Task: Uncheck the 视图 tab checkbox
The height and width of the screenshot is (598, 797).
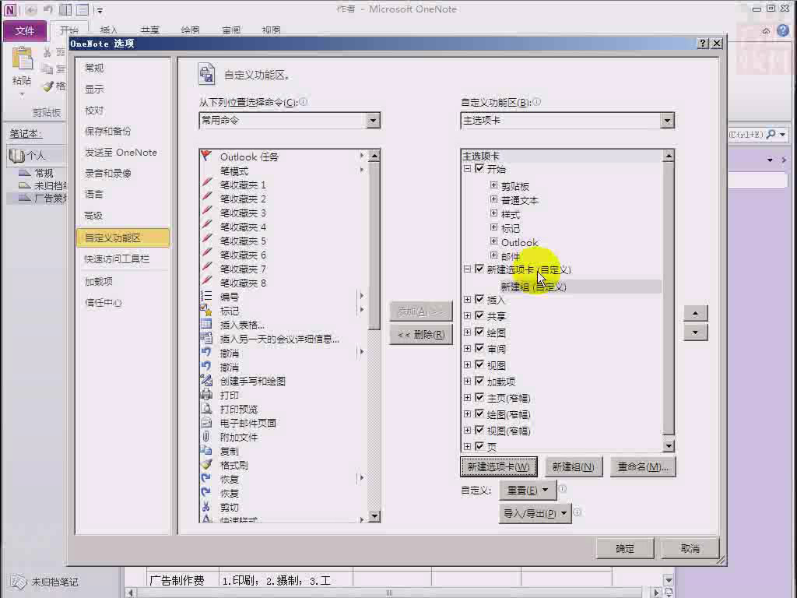Action: (x=479, y=364)
